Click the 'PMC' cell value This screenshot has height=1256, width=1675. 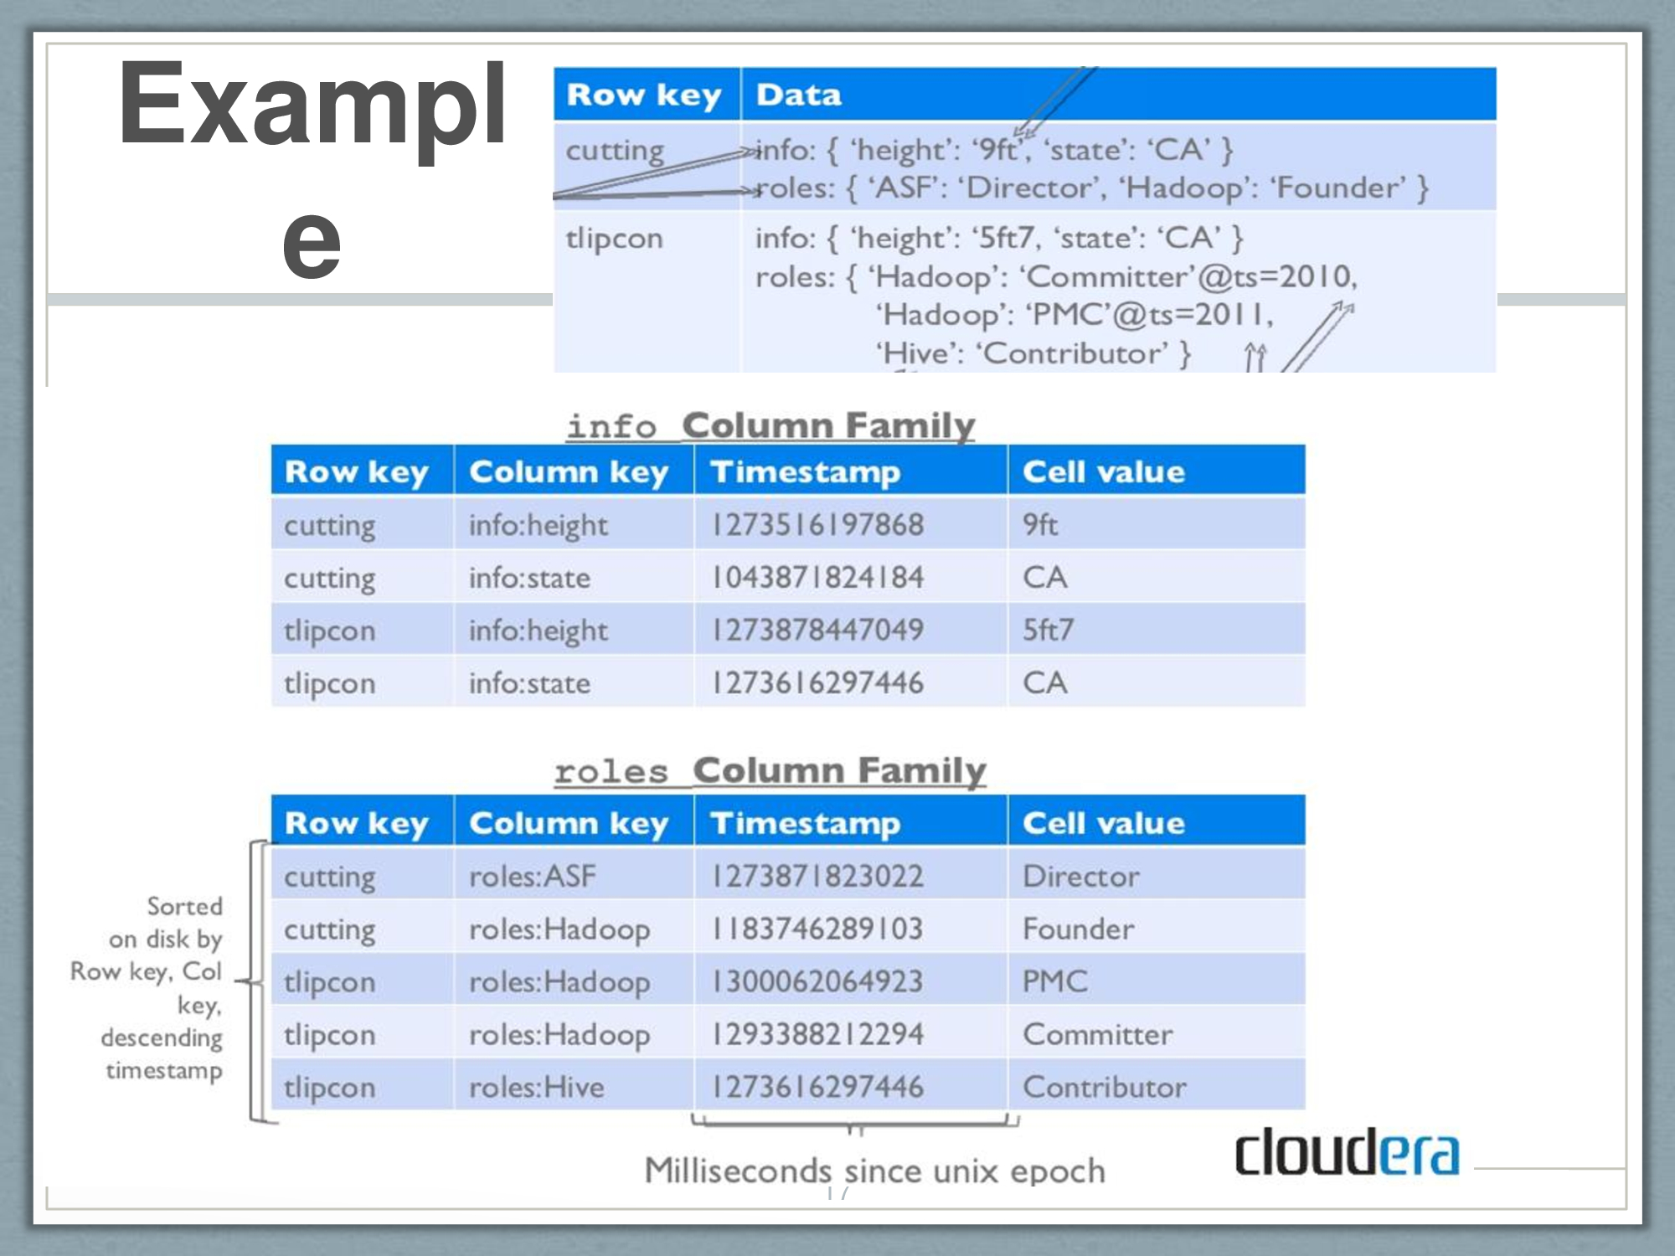pos(1055,981)
